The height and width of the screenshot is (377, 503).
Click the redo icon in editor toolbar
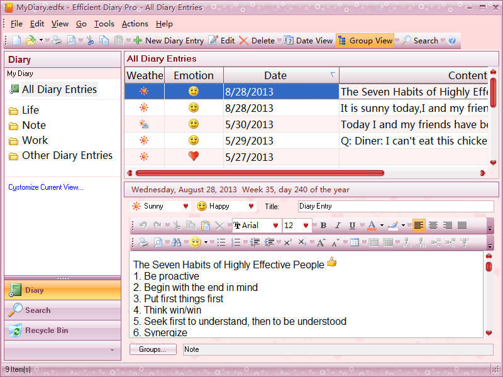(x=157, y=226)
